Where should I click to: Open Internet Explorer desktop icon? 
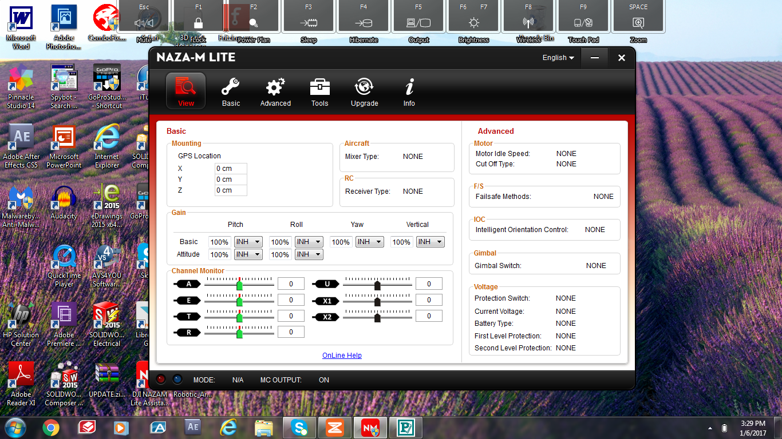click(107, 146)
